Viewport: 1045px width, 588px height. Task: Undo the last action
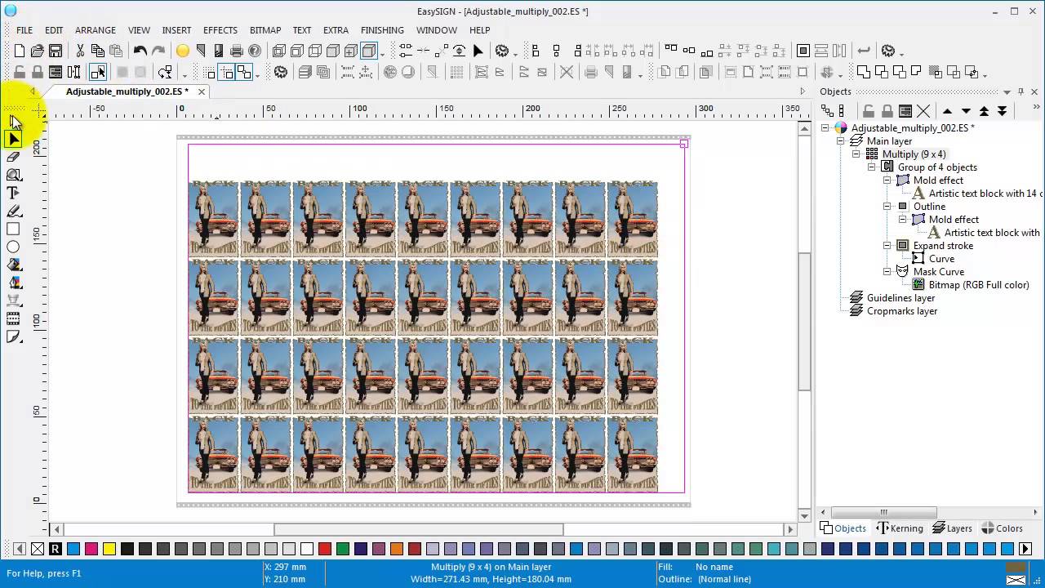pyautogui.click(x=140, y=51)
